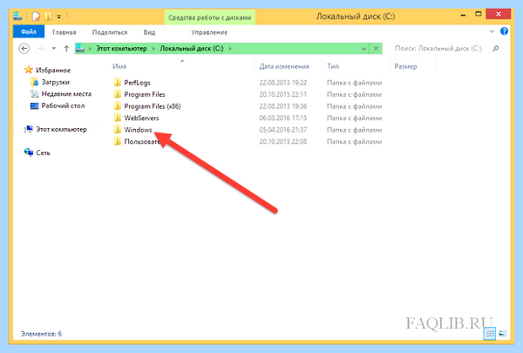Expand the ribbon with the chevron
The height and width of the screenshot is (353, 523).
492,31
